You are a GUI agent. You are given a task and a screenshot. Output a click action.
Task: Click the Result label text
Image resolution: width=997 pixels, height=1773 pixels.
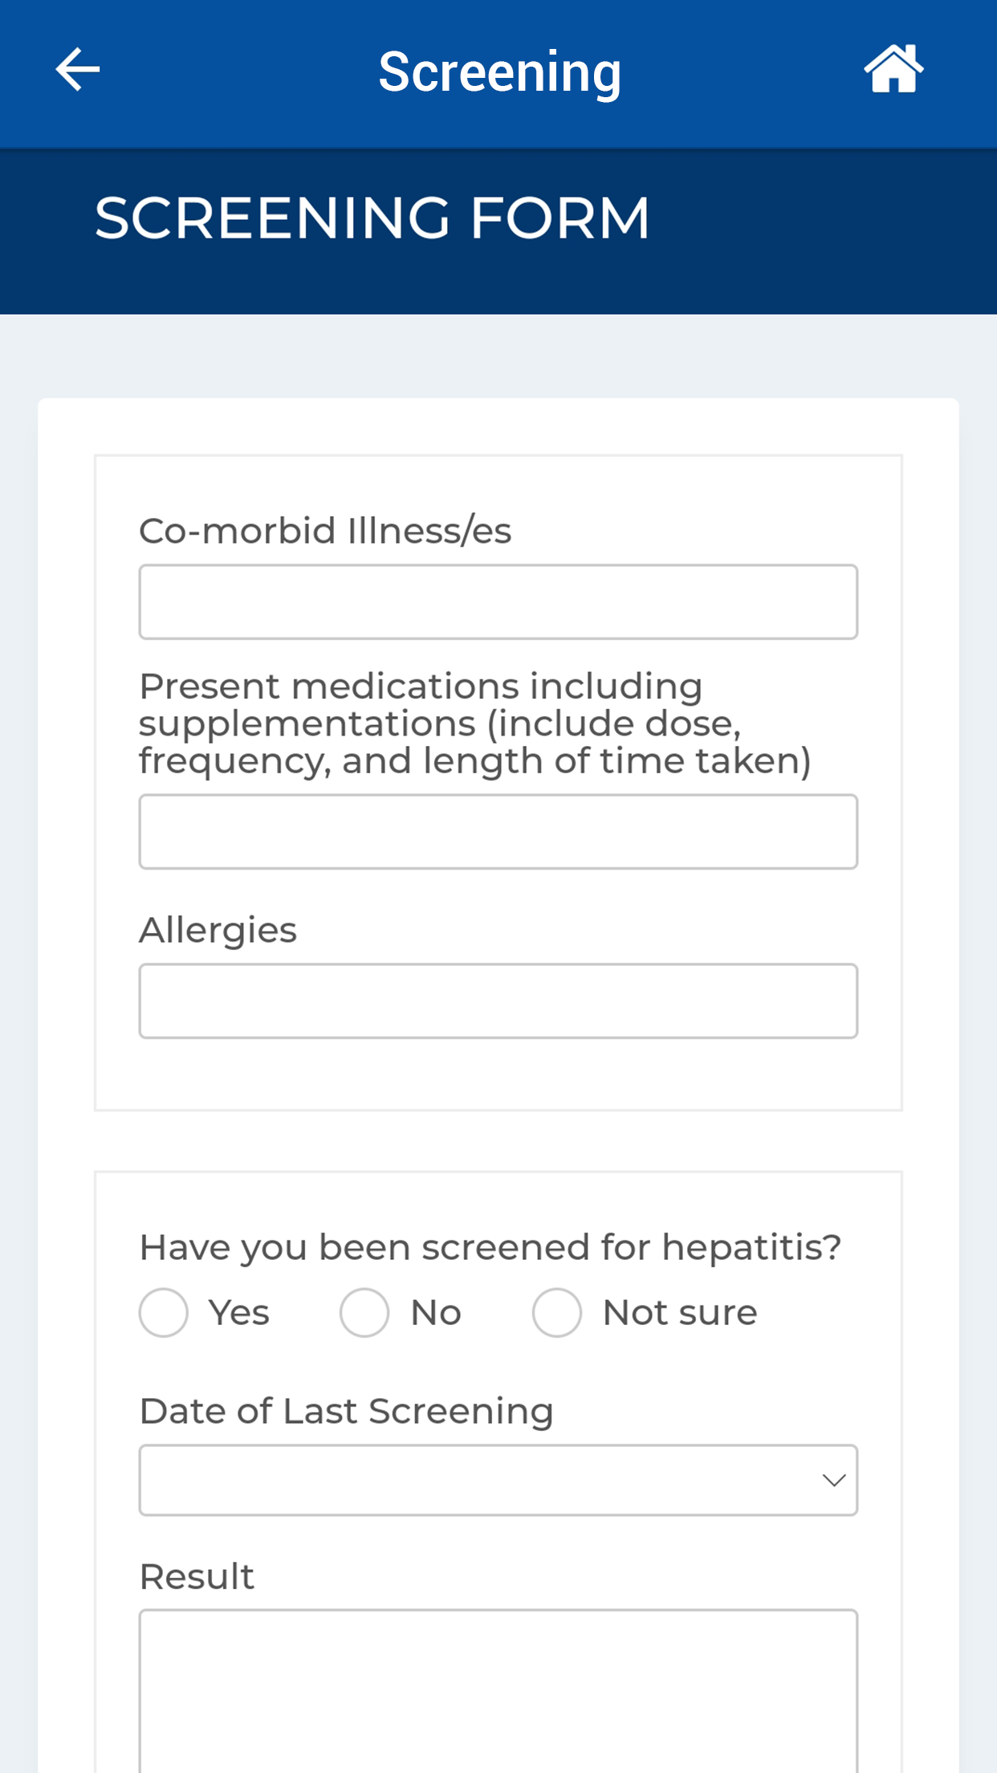[x=197, y=1576]
